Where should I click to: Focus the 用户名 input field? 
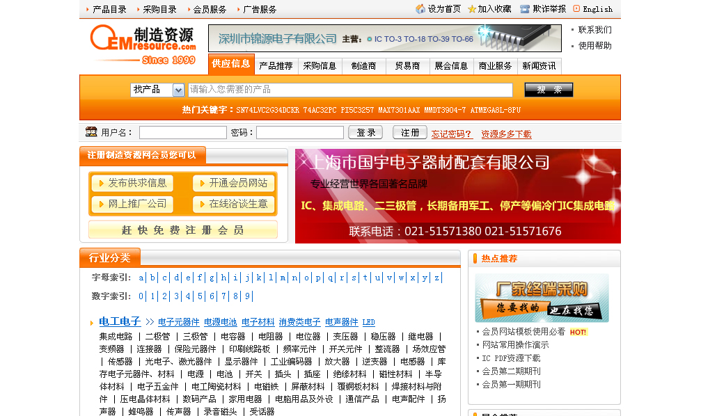click(x=183, y=133)
